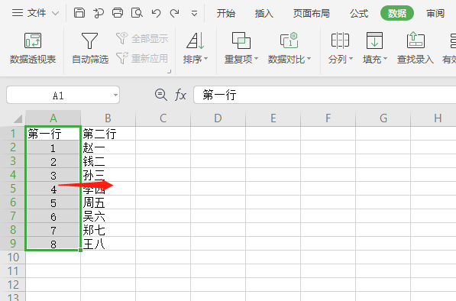
Task: Click cell B6 containing 周五
Action: (108, 202)
